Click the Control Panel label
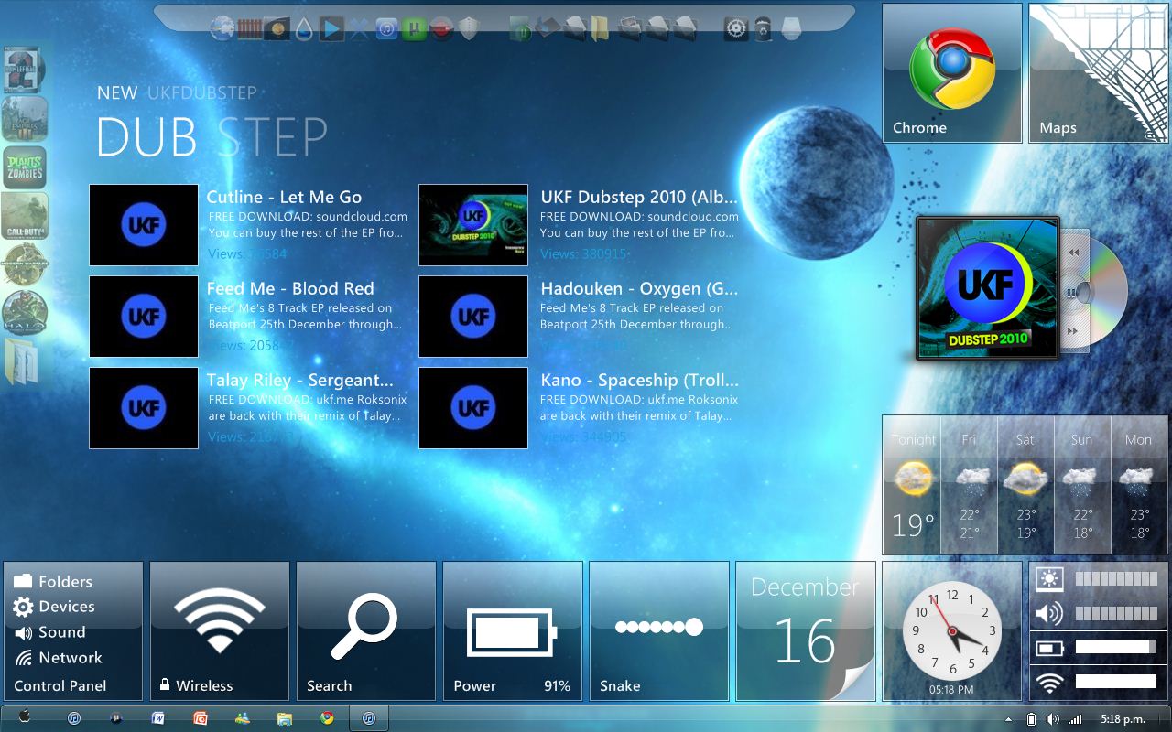This screenshot has width=1172, height=732. click(60, 685)
